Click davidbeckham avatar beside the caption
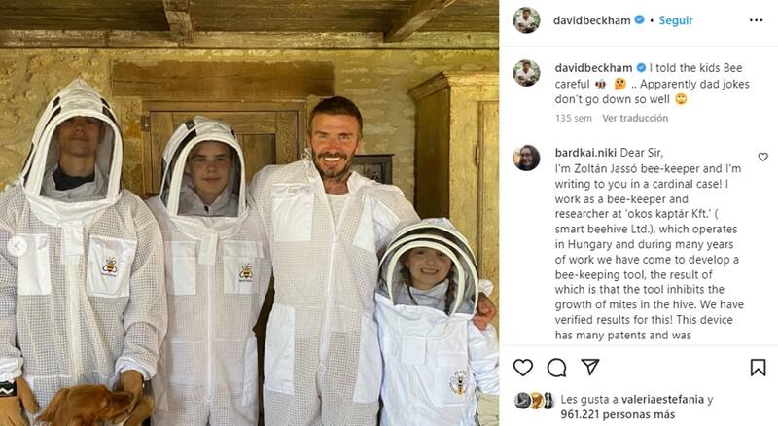778x426 pixels. 526,73
